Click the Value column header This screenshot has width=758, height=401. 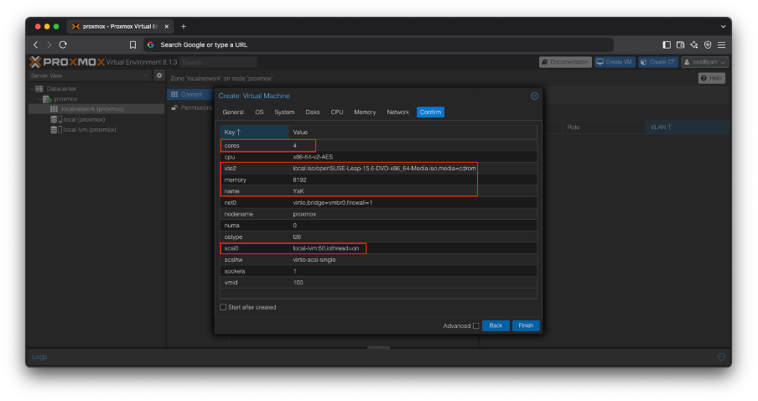(x=413, y=132)
